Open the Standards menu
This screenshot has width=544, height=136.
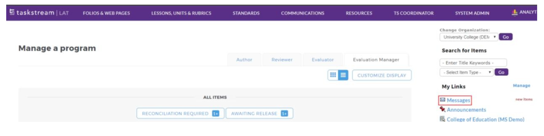click(246, 13)
